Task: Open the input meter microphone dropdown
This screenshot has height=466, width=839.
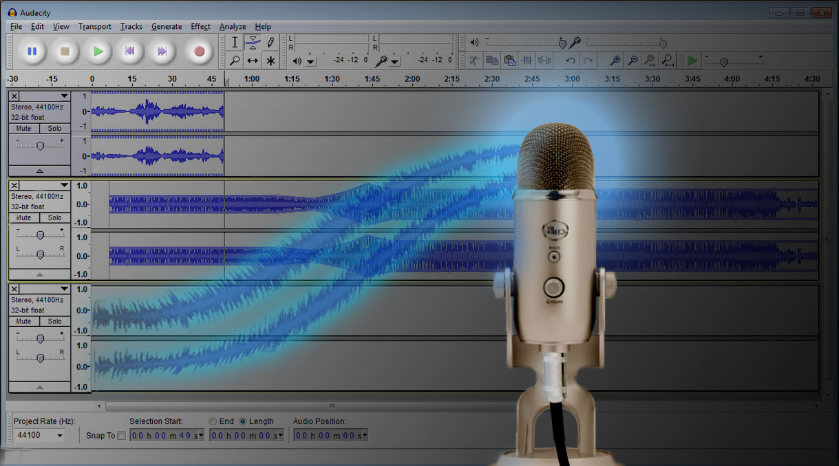Action: [x=395, y=61]
